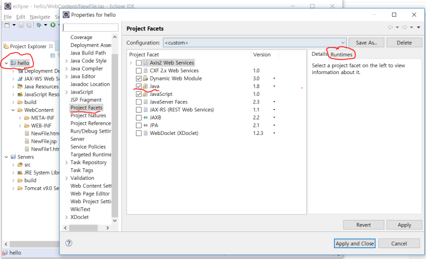Click the JPA facet icon
The image size is (426, 259).
tap(146, 125)
